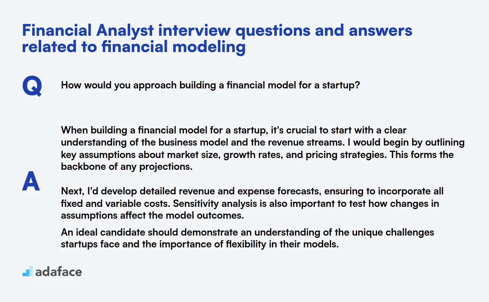The height and width of the screenshot is (302, 489).
Task: Select the paragraph starting 'An ideal candidate should demonstrate'
Action: coord(247,238)
